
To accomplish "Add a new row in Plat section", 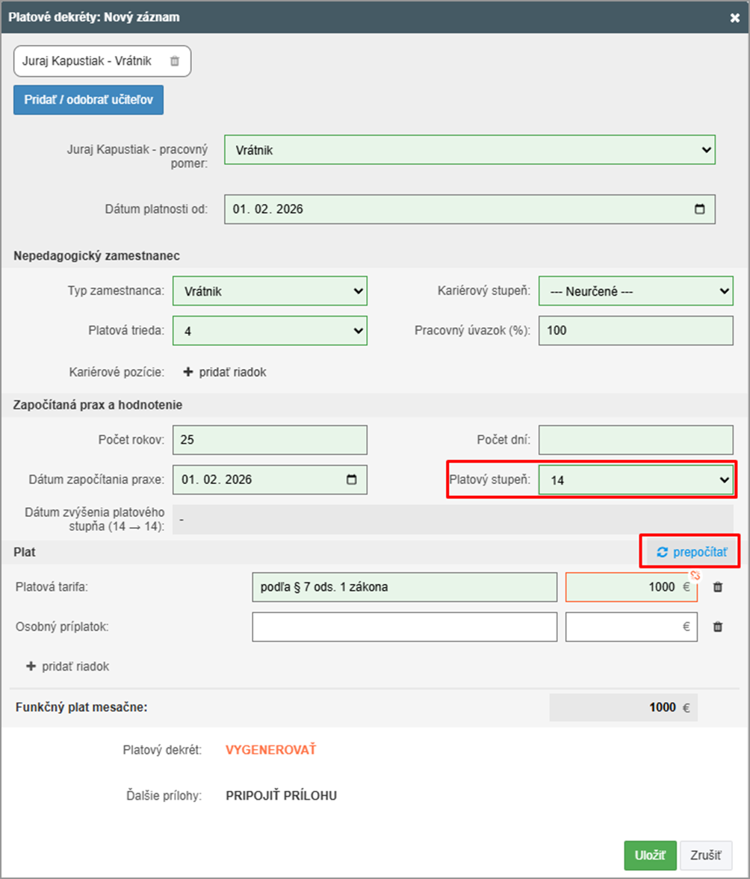I will 68,667.
